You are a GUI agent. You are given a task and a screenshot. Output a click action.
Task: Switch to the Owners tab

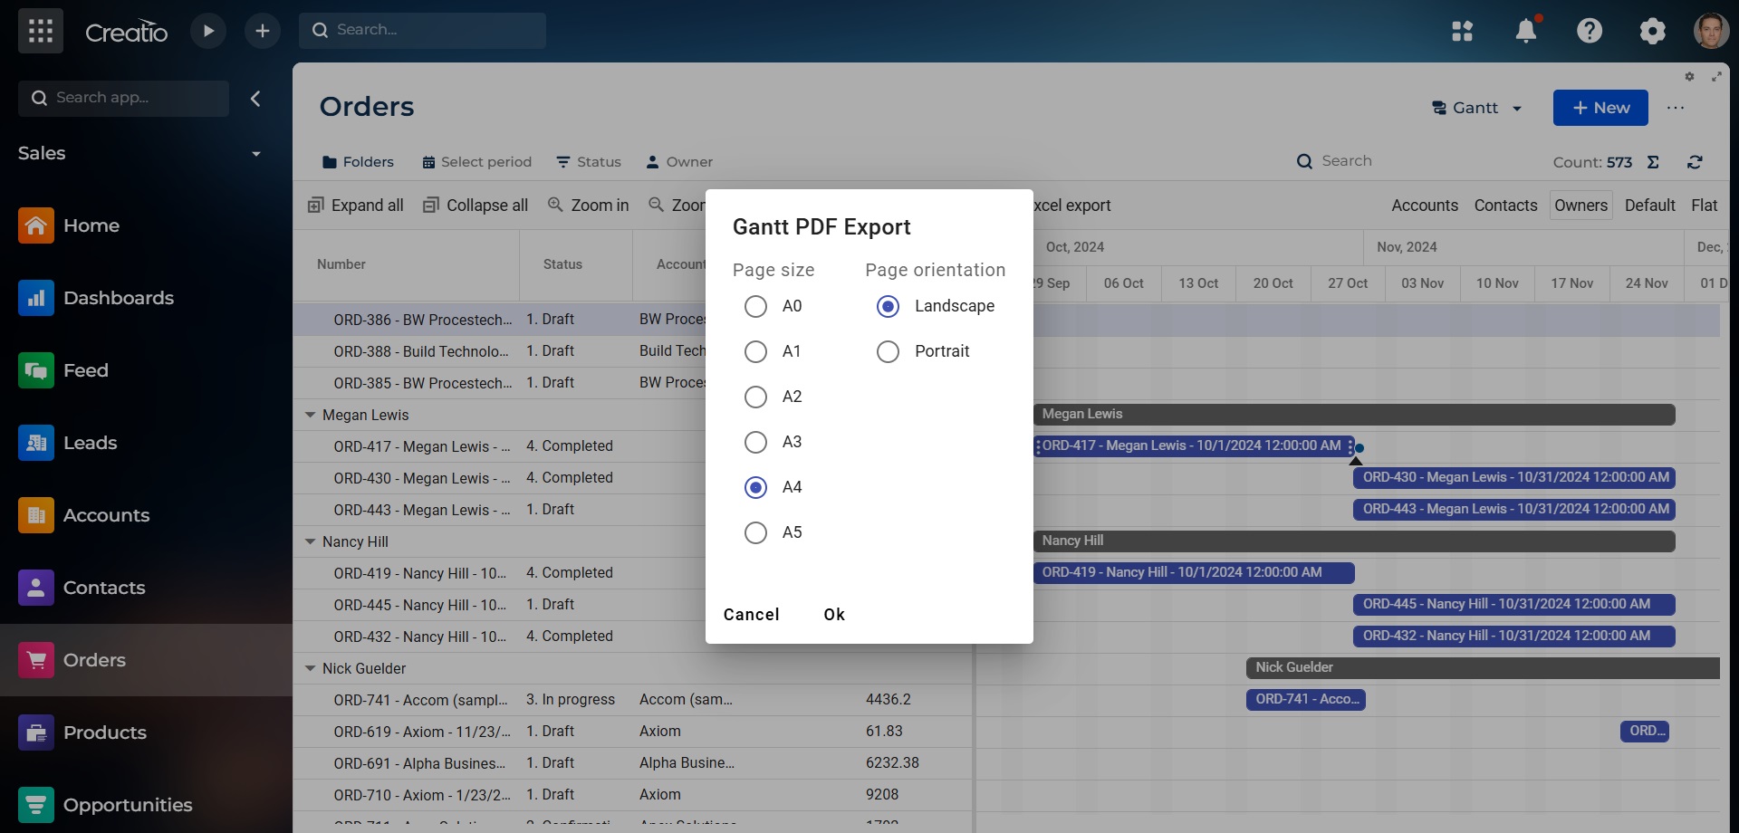point(1580,205)
